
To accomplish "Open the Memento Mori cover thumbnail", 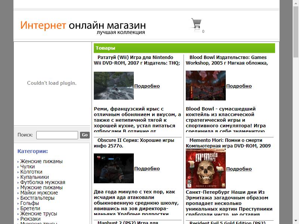I will point(206,169).
